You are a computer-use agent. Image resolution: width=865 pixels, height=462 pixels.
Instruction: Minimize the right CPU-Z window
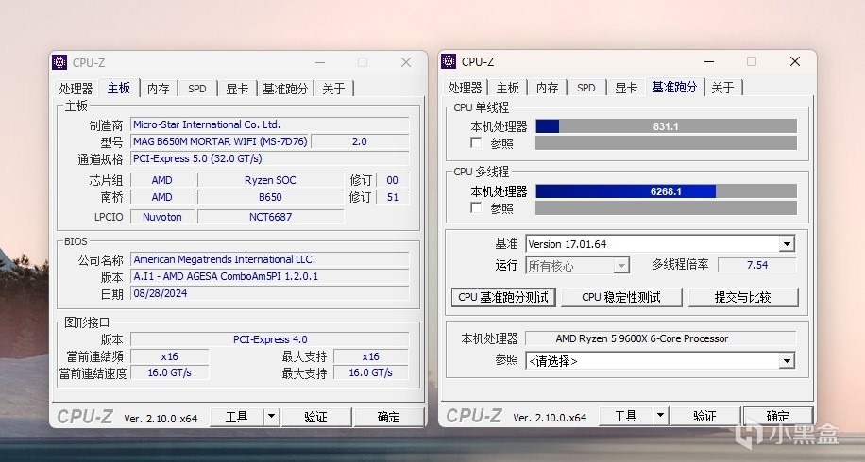[709, 61]
